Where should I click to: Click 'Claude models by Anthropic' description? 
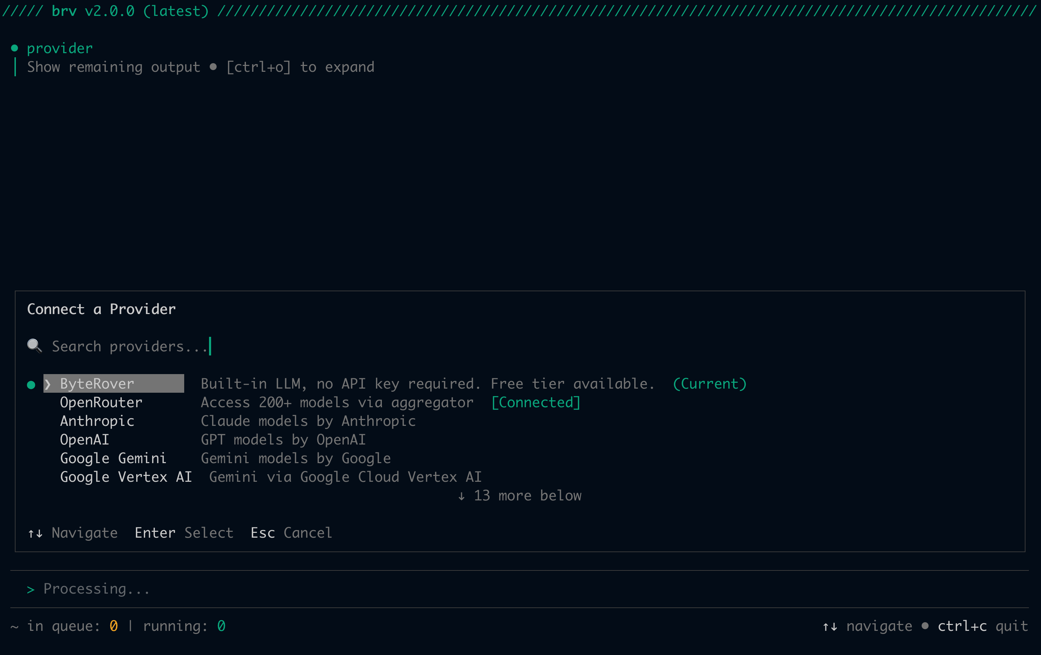(x=308, y=421)
